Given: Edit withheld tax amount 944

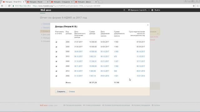Looking at the screenshot, I should click(x=115, y=71).
